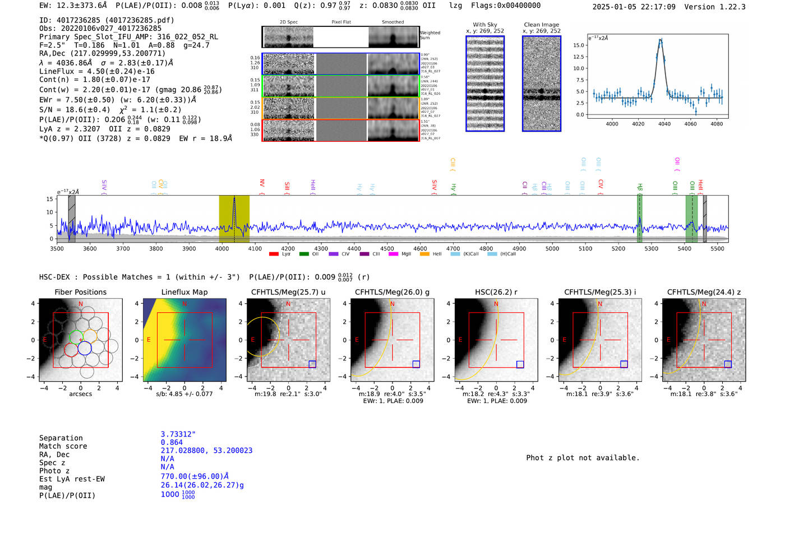Click the hatched grey band near 3550Å
Image resolution: width=785 pixels, height=534 pixels.
72,219
